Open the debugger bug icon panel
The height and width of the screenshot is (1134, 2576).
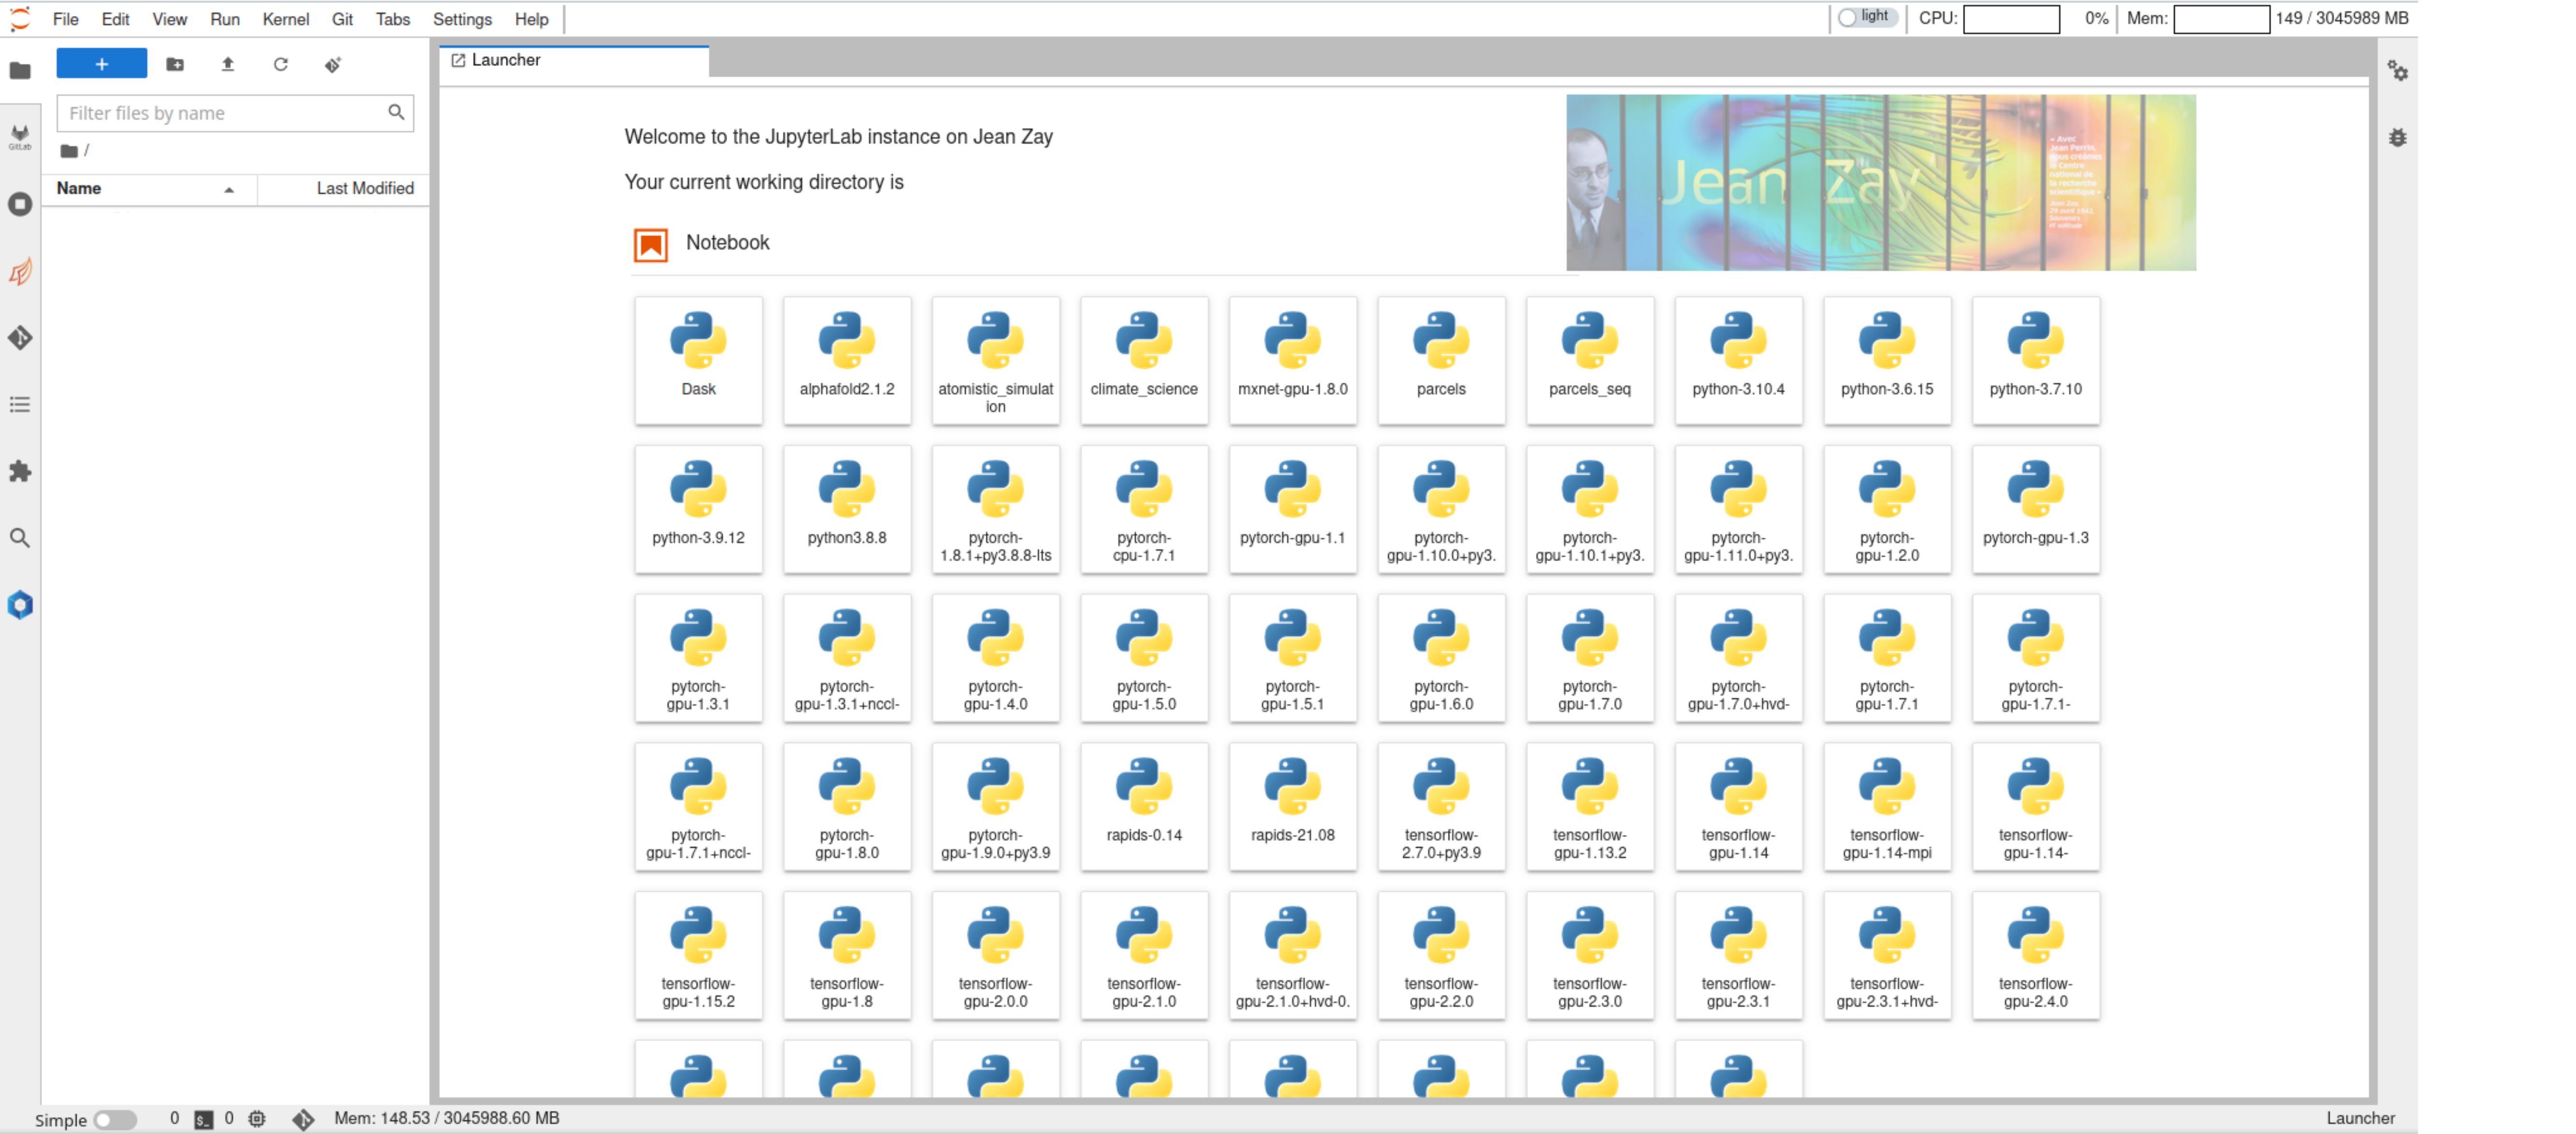[2397, 138]
